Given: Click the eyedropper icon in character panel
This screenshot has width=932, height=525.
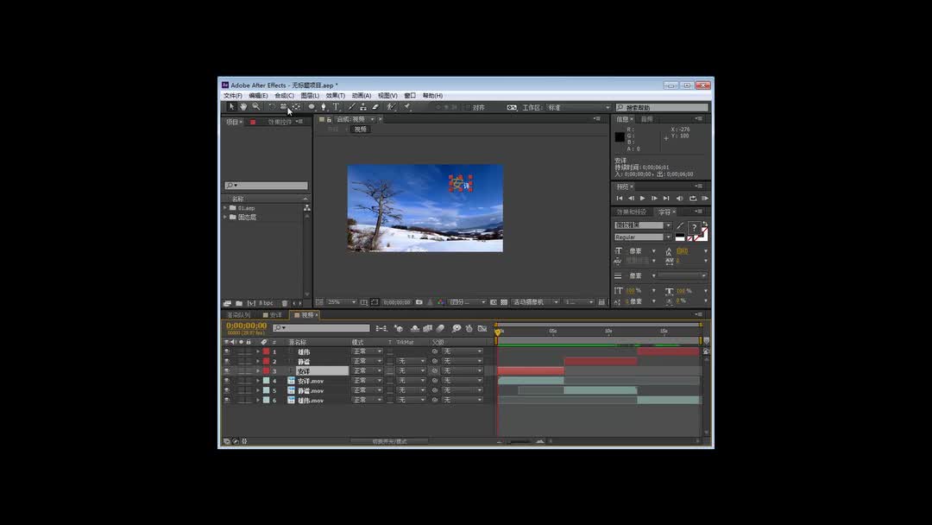Looking at the screenshot, I should coord(680,226).
